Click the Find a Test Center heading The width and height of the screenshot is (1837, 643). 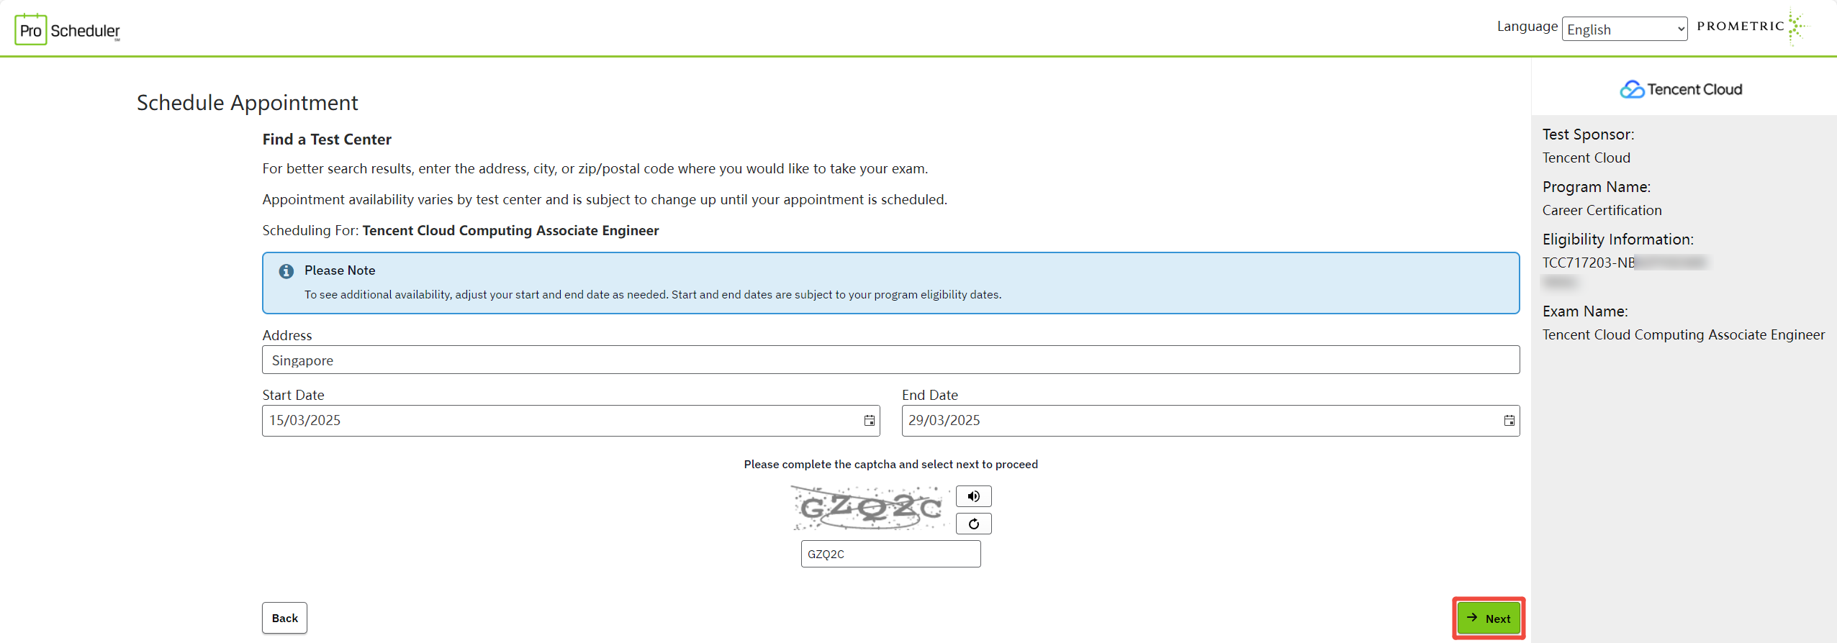tap(327, 140)
